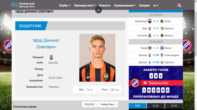Open the search magnifier icon
The image size is (197, 110).
[179, 5]
